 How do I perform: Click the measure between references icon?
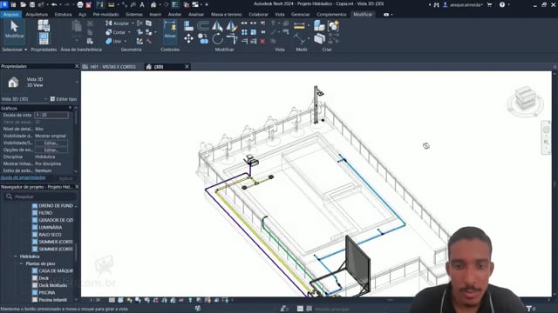tap(299, 25)
